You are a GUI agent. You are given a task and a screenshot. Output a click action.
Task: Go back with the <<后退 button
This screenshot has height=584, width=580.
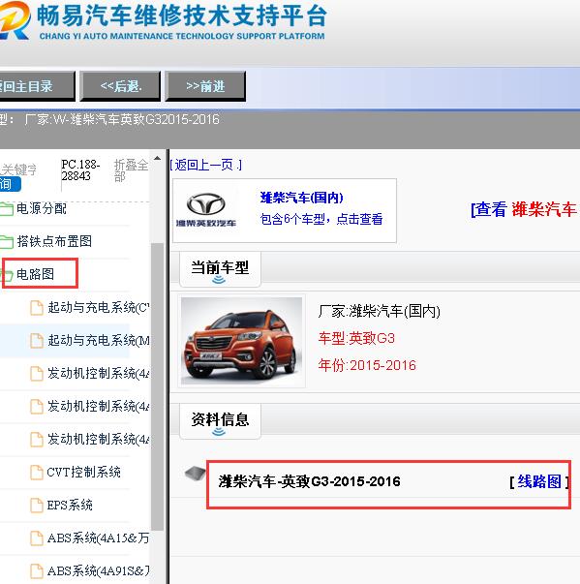120,86
